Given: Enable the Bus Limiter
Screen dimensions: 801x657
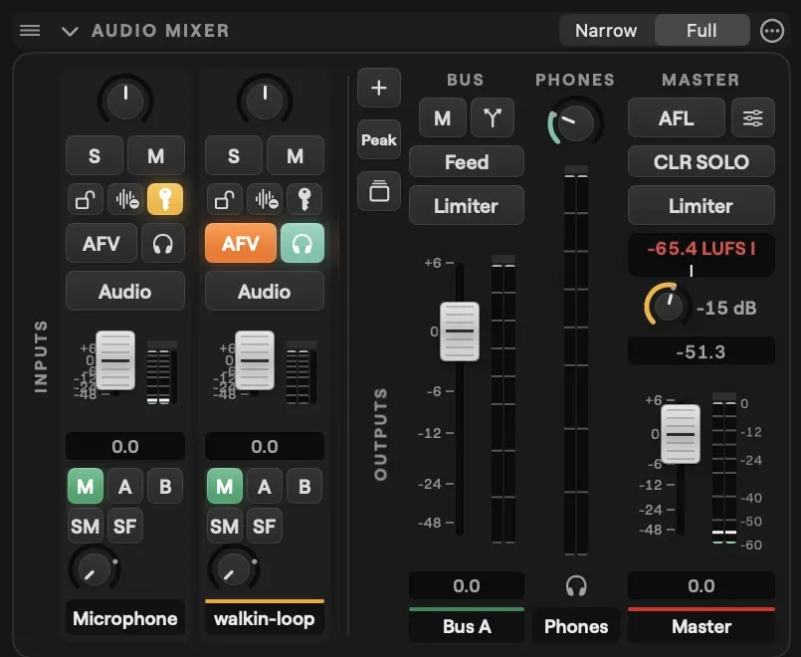Looking at the screenshot, I should click(467, 205).
